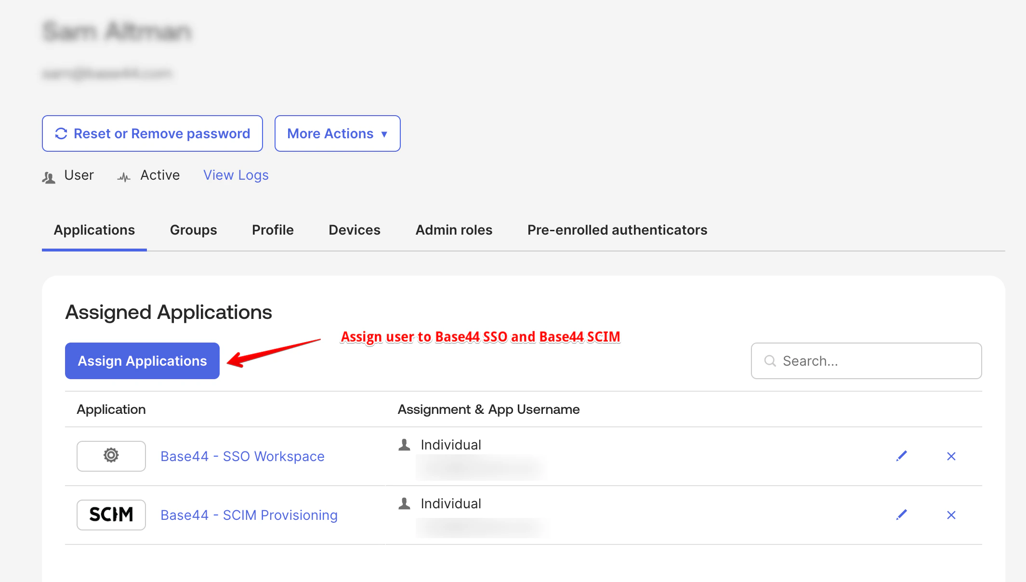The image size is (1026, 582).
Task: Open the Base44 - SCIM Provisioning link
Action: (249, 515)
